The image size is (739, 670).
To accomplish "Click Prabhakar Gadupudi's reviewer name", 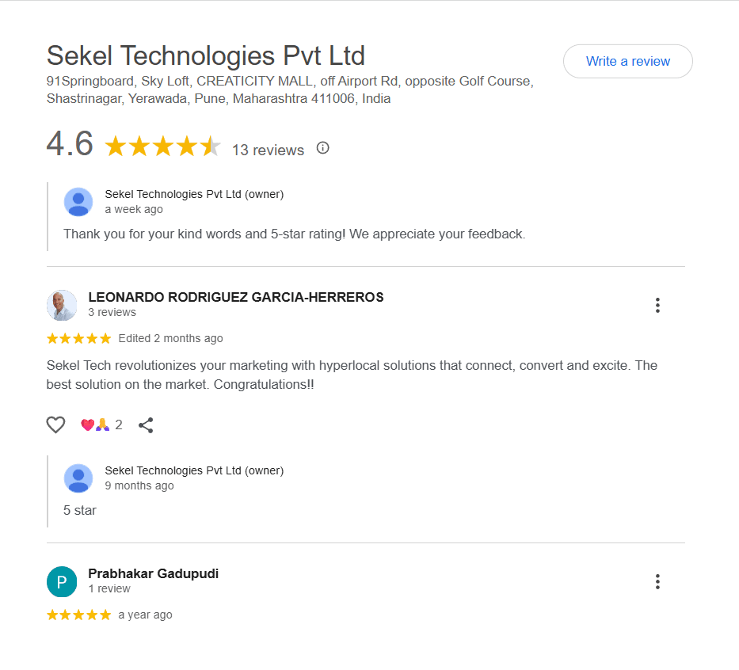I will coord(153,573).
